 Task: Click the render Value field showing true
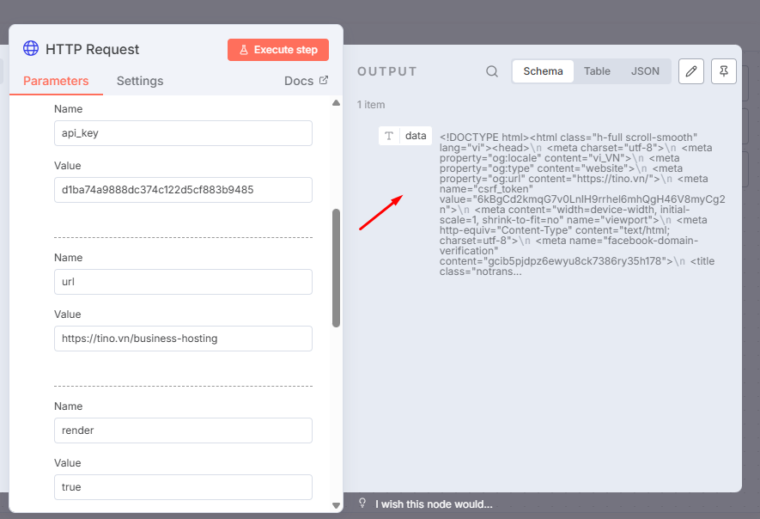(x=183, y=487)
